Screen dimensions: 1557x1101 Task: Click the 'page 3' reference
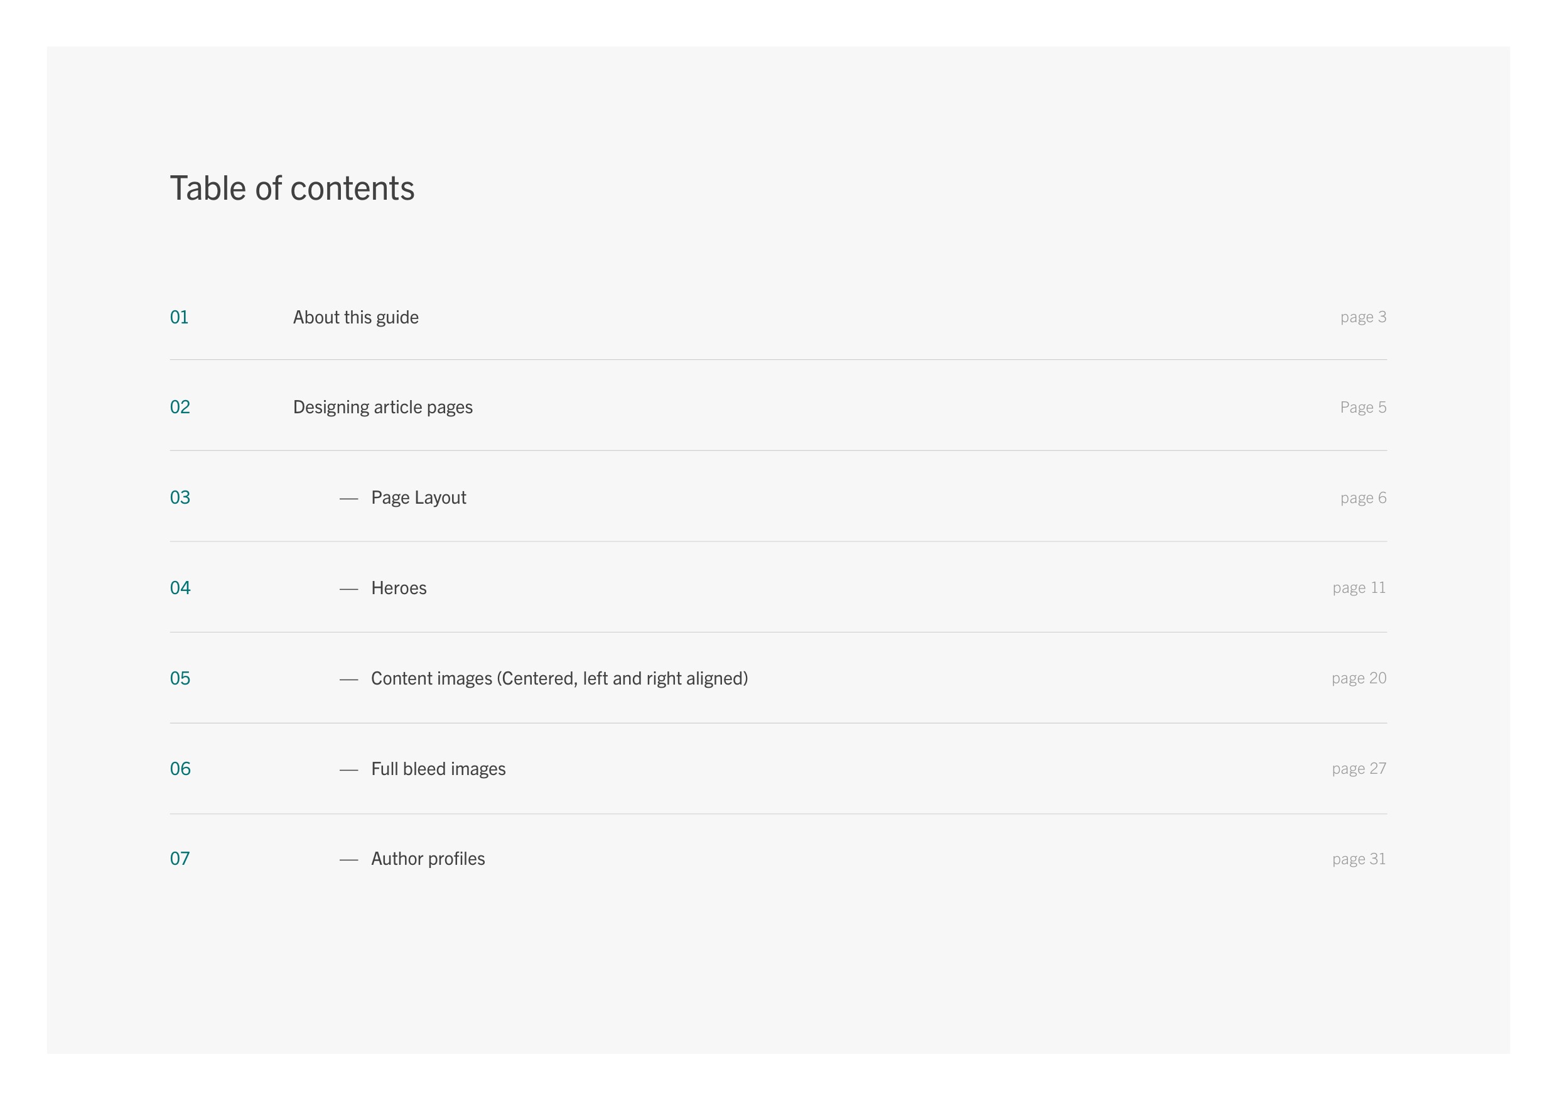pos(1363,317)
